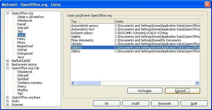Image resolution: width=212 pixels, height=110 pixels.
Task: Collapse the OpenOffice.org tree node
Action: [7, 13]
